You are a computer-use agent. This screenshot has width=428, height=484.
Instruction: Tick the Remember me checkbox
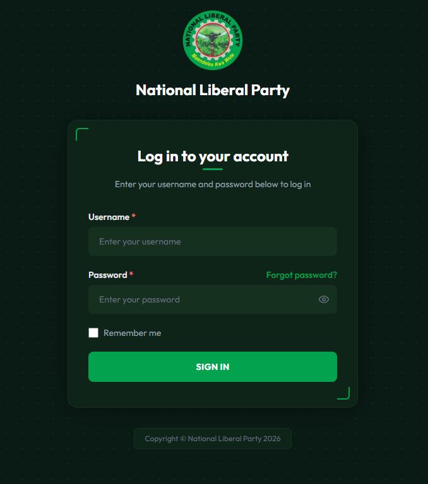[x=93, y=333]
